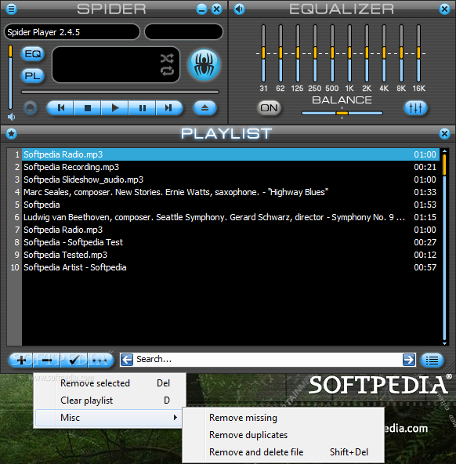456x464 pixels.
Task: Adjust the 125 Hz equalizer band
Action: pos(298,53)
